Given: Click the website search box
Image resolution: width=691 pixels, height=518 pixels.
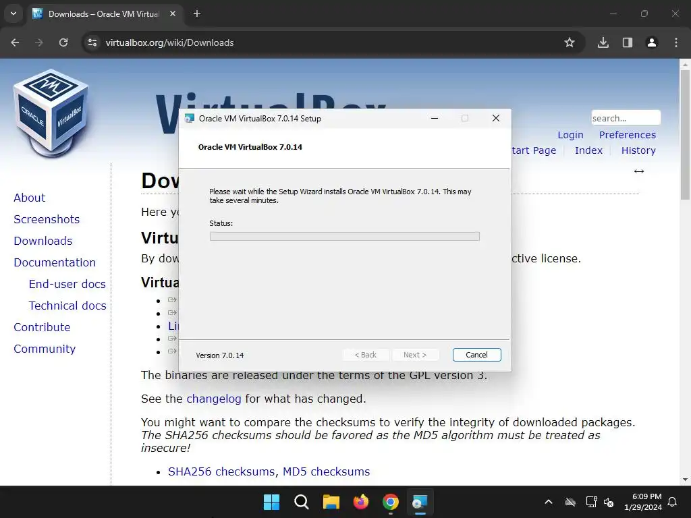Looking at the screenshot, I should click(x=626, y=118).
